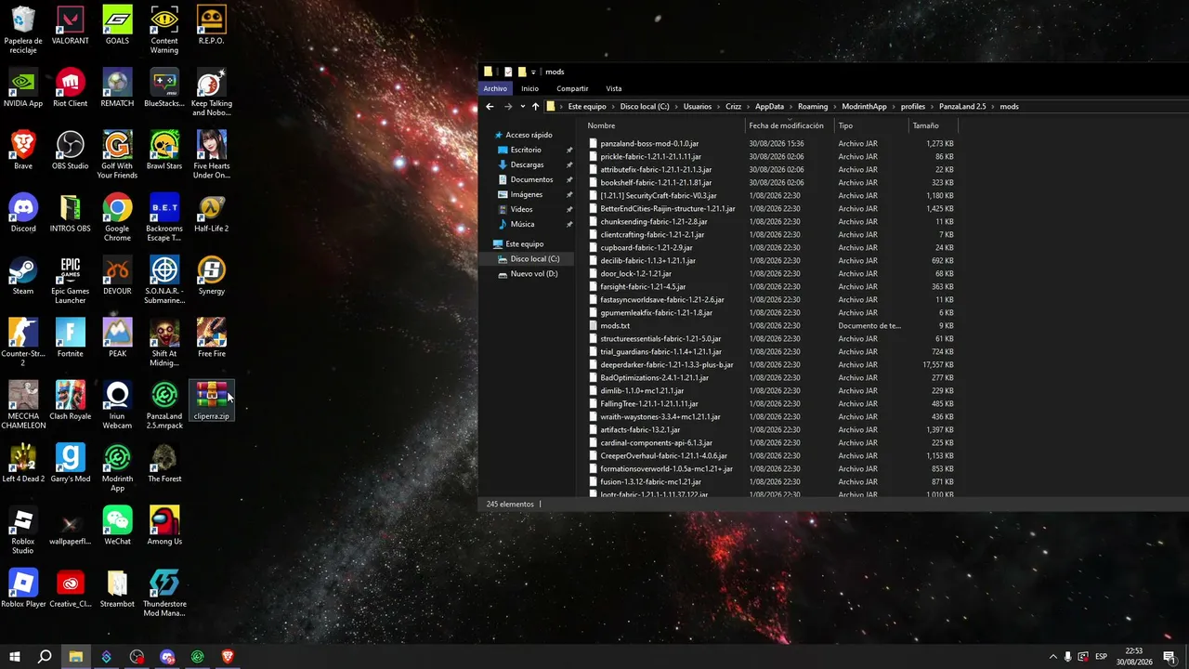Open the Brave browser from taskbar

pyautogui.click(x=228, y=657)
